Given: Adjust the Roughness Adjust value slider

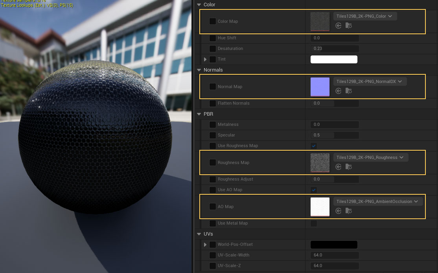Looking at the screenshot, I should [335, 179].
